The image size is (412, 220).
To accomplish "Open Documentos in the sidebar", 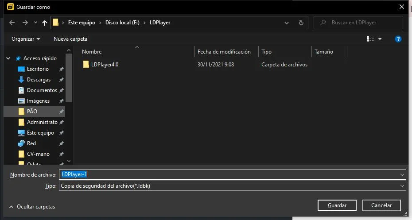I will click(42, 90).
